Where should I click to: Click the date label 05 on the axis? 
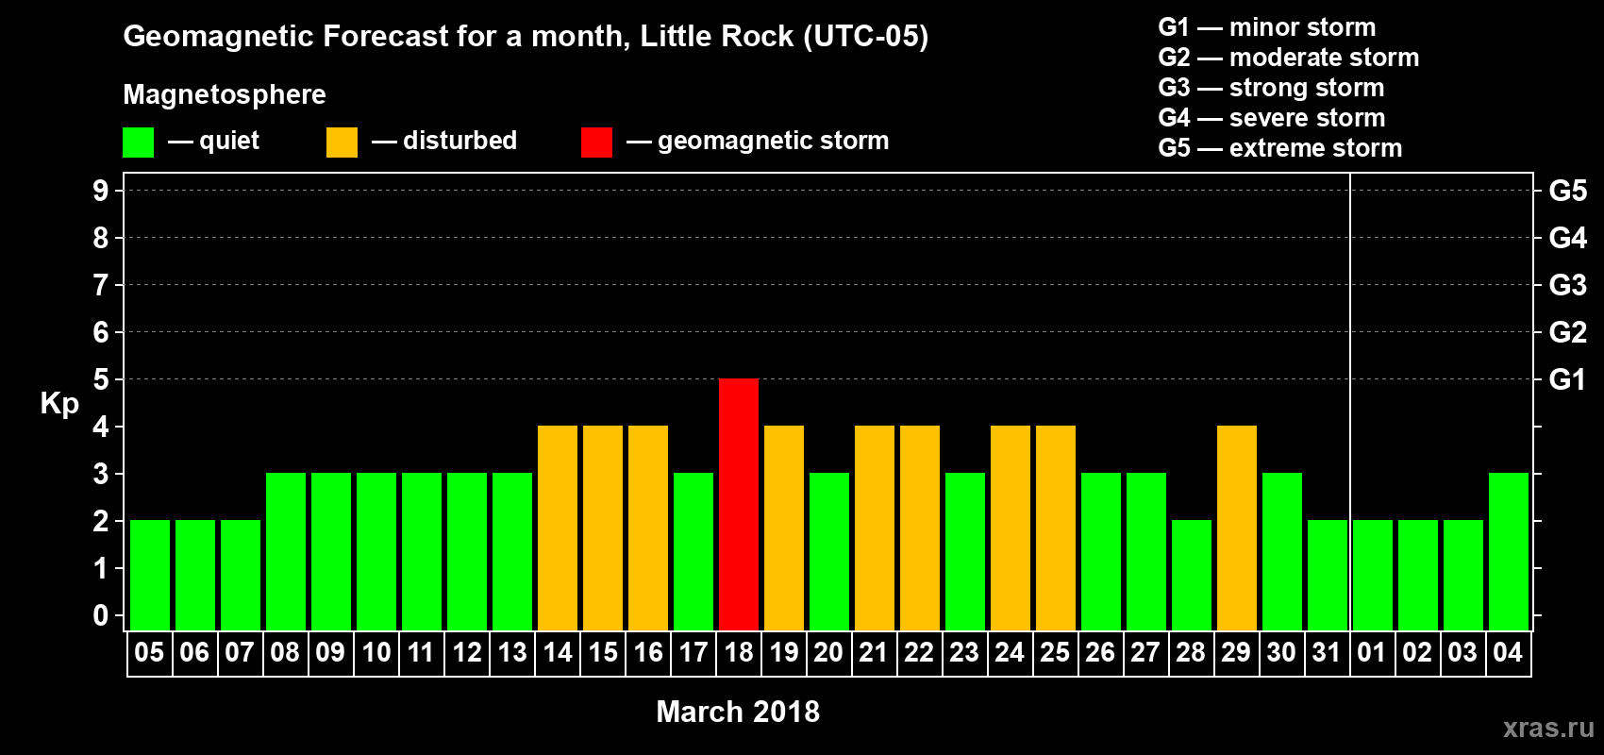tap(149, 652)
